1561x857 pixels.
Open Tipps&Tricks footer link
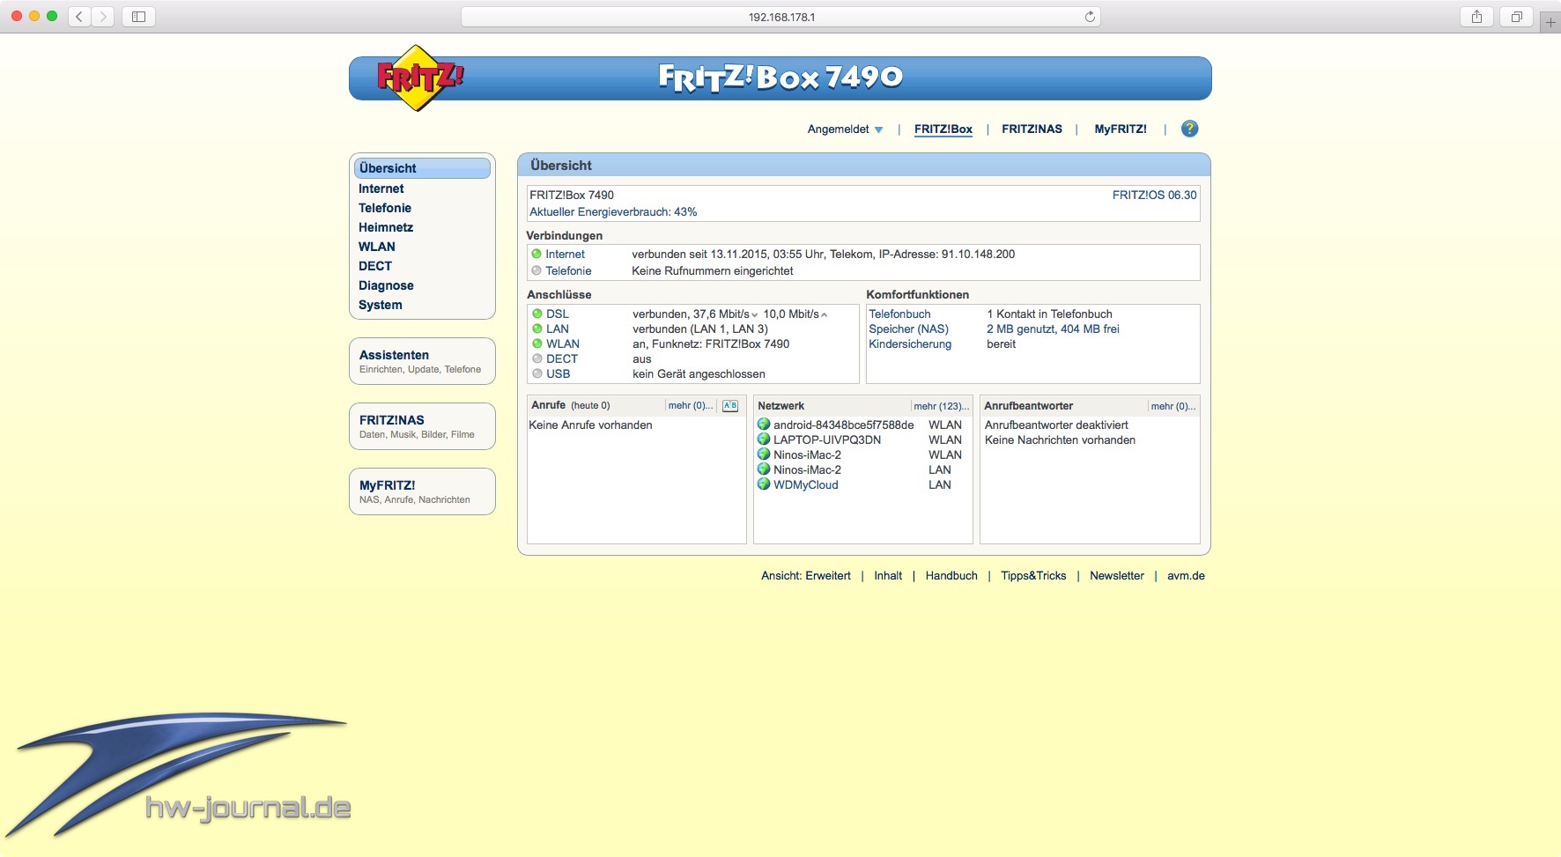pos(1033,575)
